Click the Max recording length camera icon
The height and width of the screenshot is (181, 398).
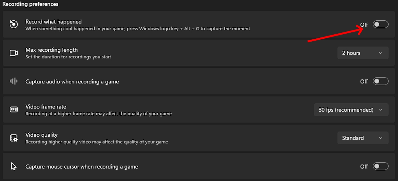[x=14, y=53]
